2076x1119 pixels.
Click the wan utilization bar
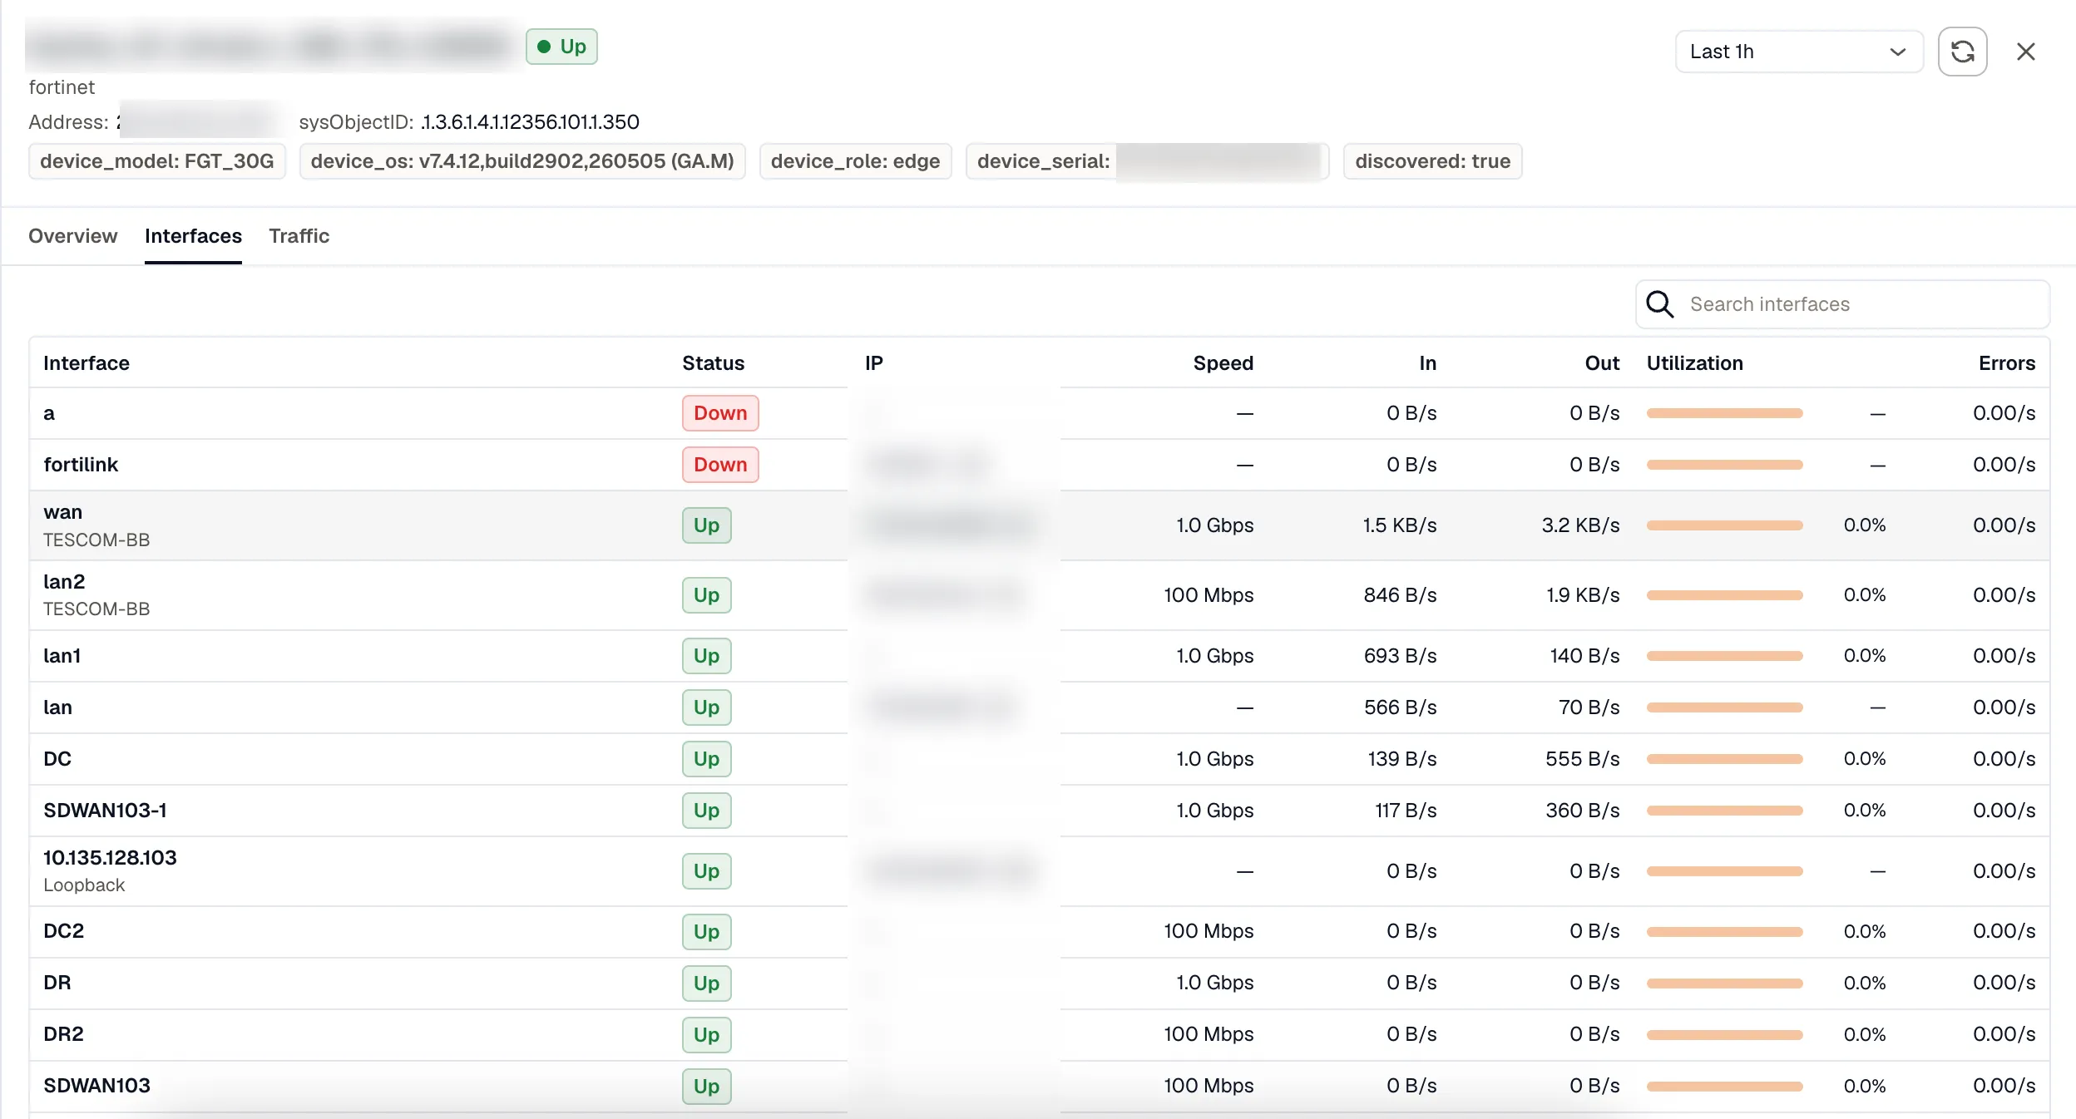(1724, 525)
